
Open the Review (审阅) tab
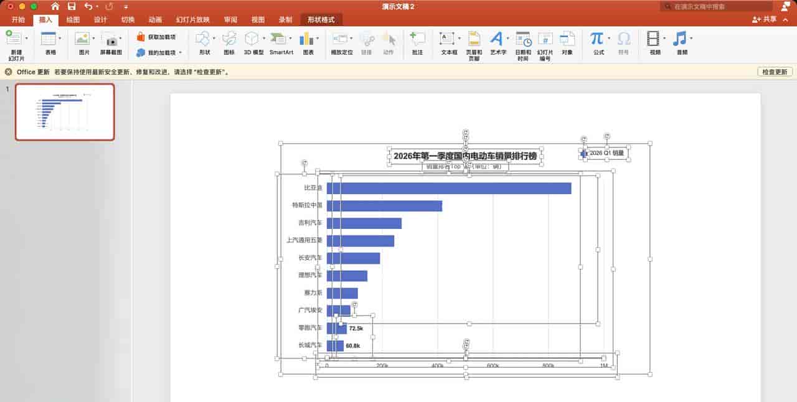coord(230,20)
